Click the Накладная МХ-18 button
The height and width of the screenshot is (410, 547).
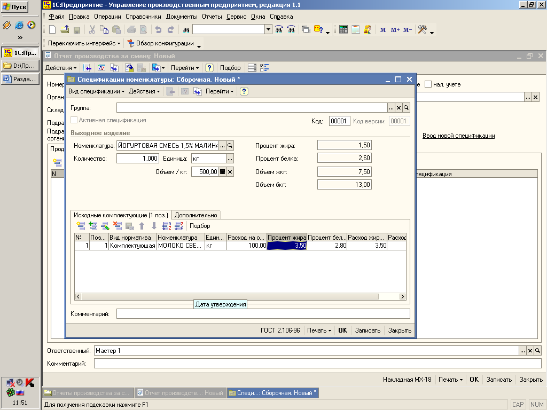click(407, 380)
